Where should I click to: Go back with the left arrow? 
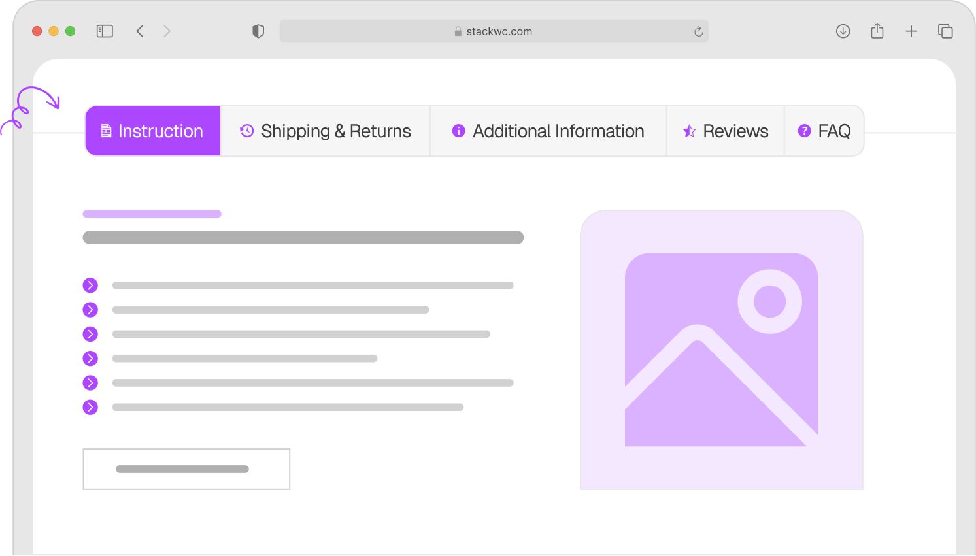click(140, 31)
